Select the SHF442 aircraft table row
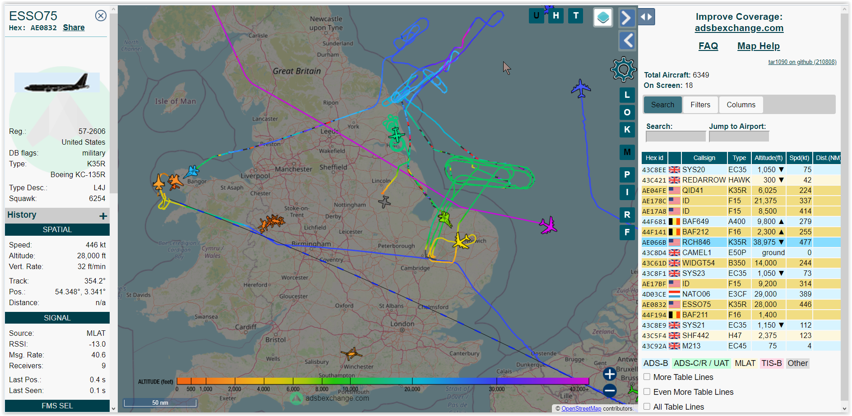This screenshot has width=852, height=416. pos(741,336)
